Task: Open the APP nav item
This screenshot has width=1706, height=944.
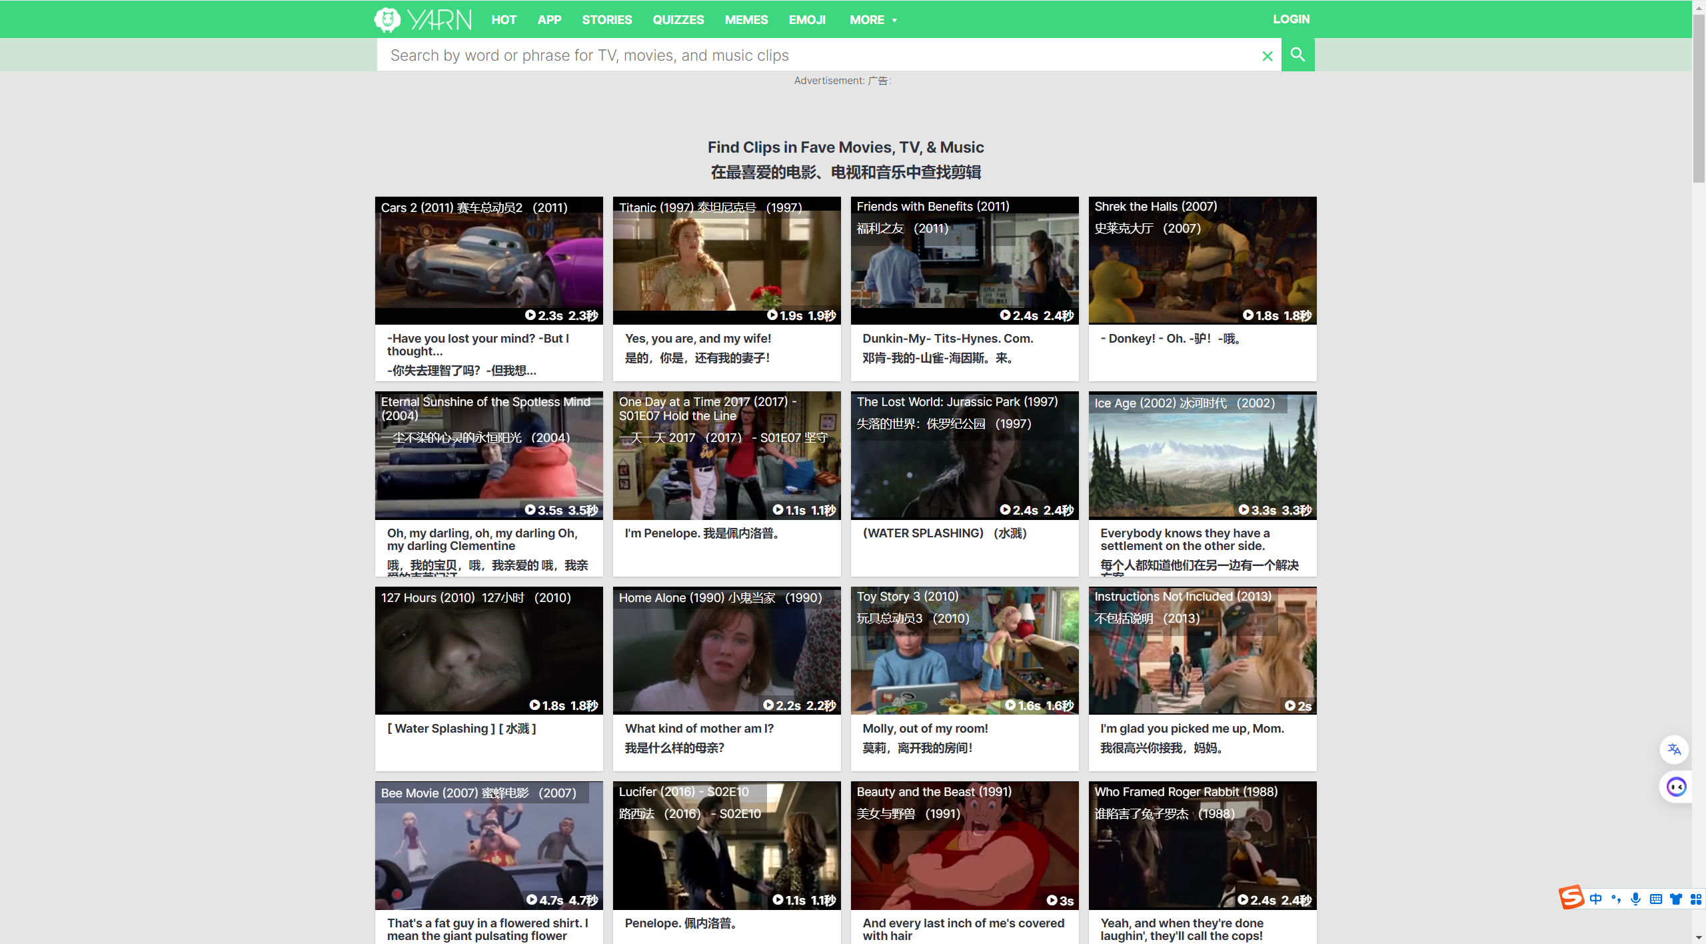Action: (549, 20)
